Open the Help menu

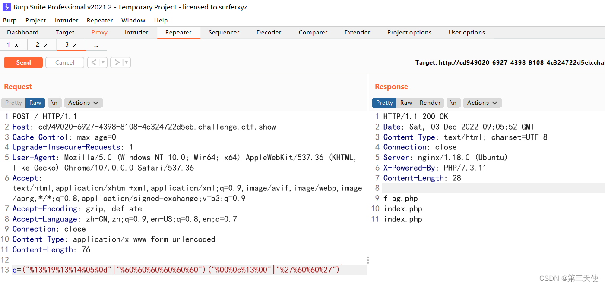(161, 20)
